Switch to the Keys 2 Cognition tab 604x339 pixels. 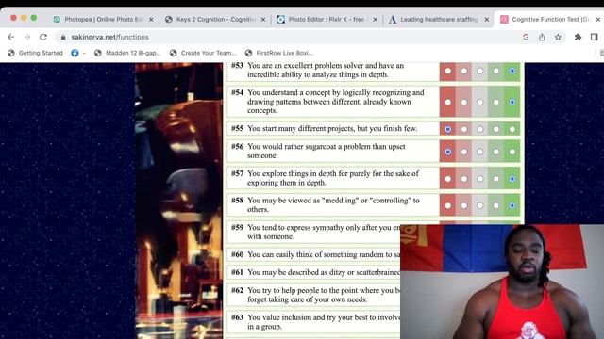(x=215, y=19)
